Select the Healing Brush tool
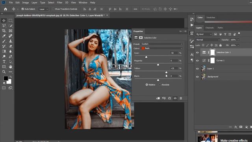252x142 pixels. pyautogui.click(x=11, y=36)
